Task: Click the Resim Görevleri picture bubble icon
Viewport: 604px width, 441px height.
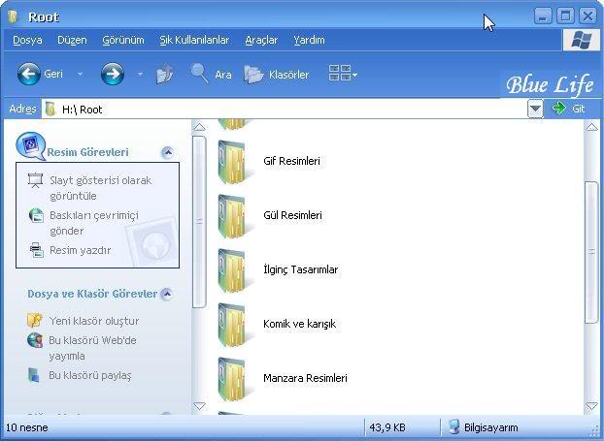Action: click(x=31, y=146)
